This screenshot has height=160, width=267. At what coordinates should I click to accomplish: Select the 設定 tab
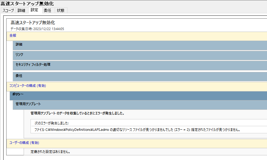pos(35,10)
